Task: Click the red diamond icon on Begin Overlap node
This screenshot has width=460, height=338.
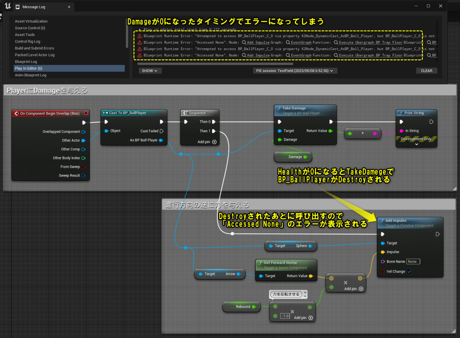Action: (x=16, y=113)
